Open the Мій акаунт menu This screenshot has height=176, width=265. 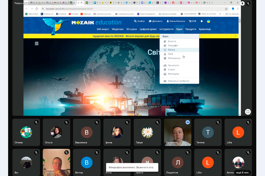pos(103,29)
